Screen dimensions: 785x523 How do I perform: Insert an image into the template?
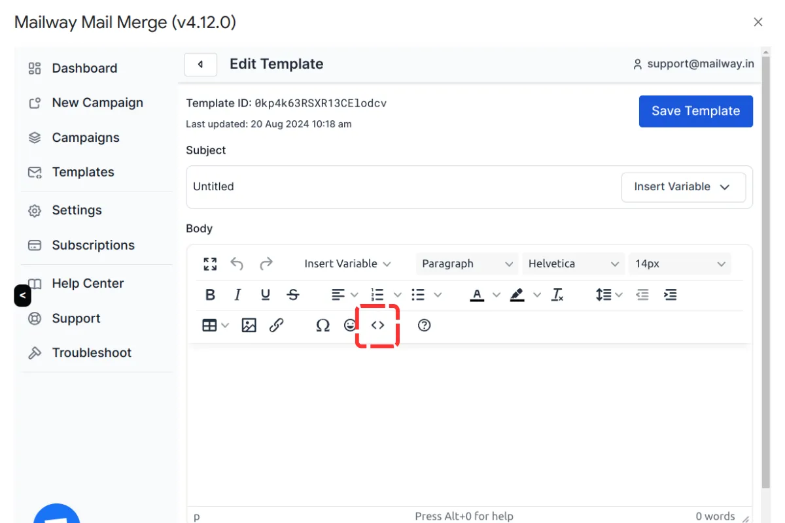[249, 325]
